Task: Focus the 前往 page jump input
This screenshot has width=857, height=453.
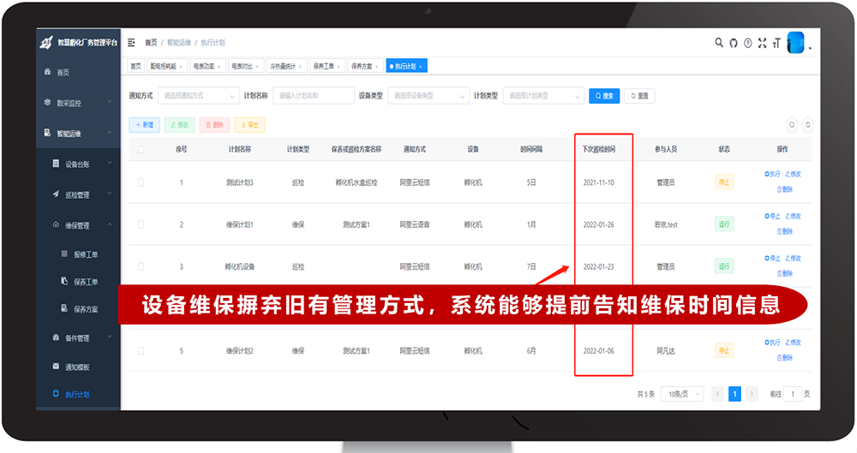Action: [793, 394]
